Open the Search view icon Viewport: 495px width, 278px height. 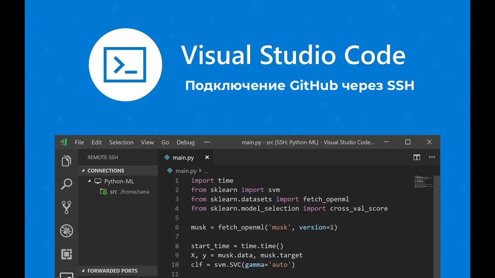pyautogui.click(x=67, y=184)
